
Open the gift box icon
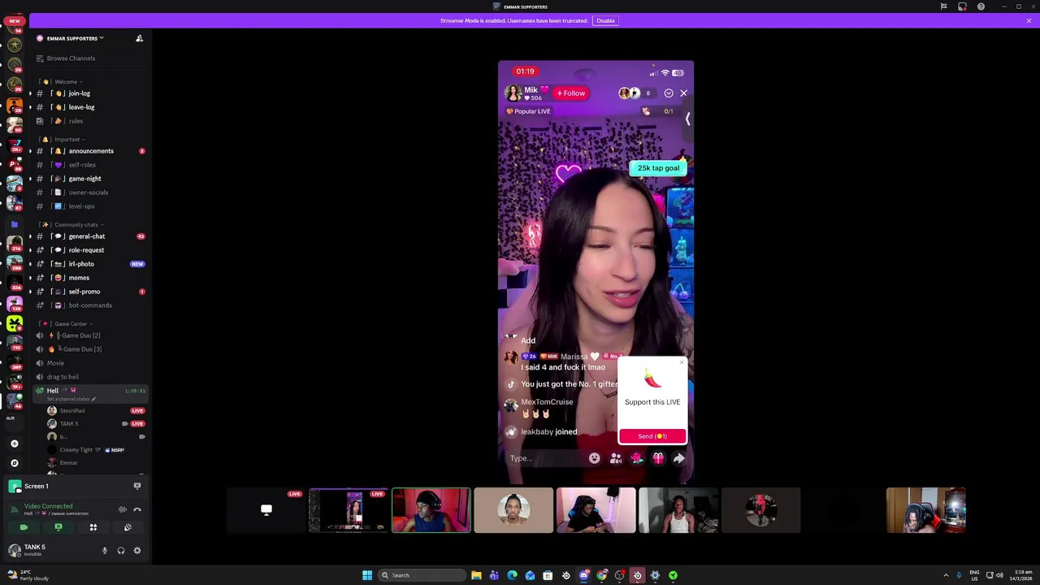(658, 458)
